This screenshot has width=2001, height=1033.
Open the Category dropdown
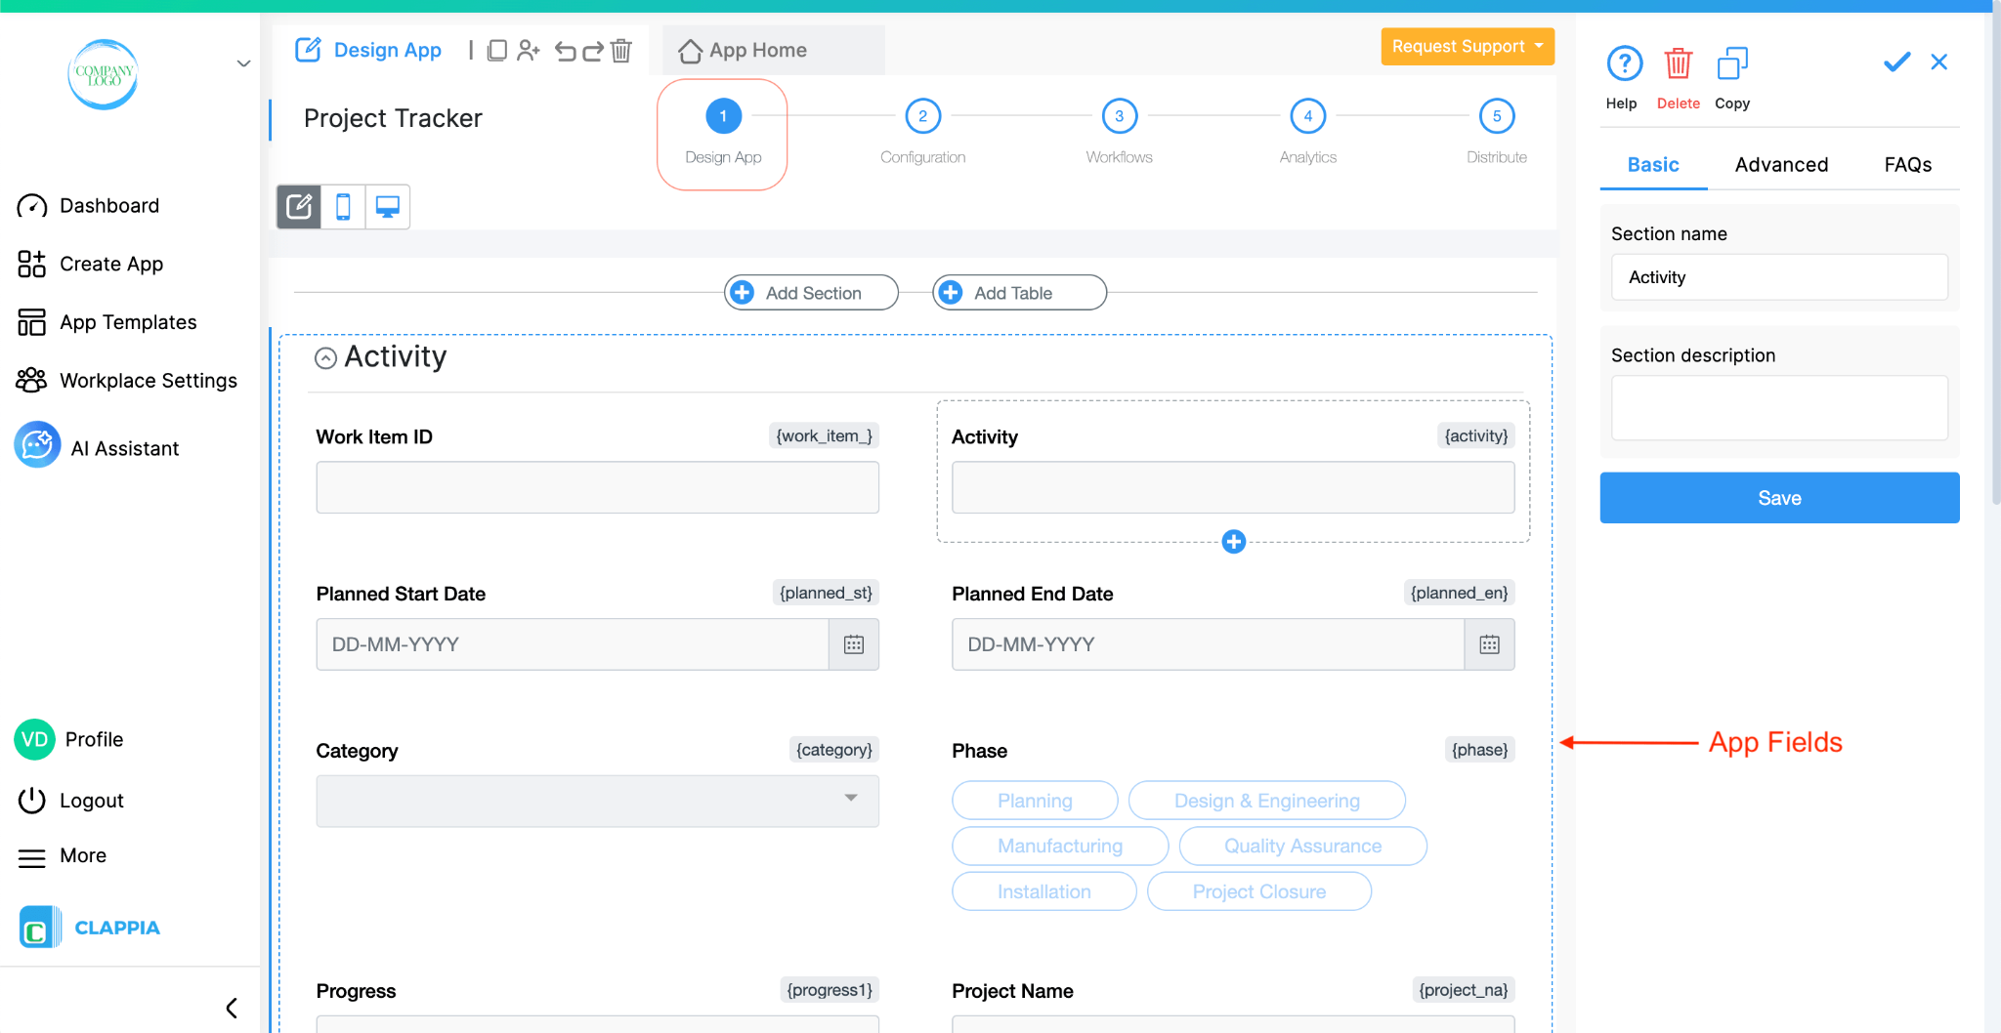coord(597,801)
